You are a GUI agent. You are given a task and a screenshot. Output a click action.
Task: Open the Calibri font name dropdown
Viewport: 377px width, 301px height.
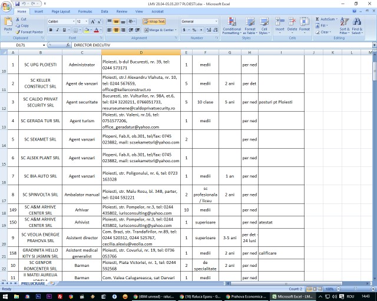point(74,22)
